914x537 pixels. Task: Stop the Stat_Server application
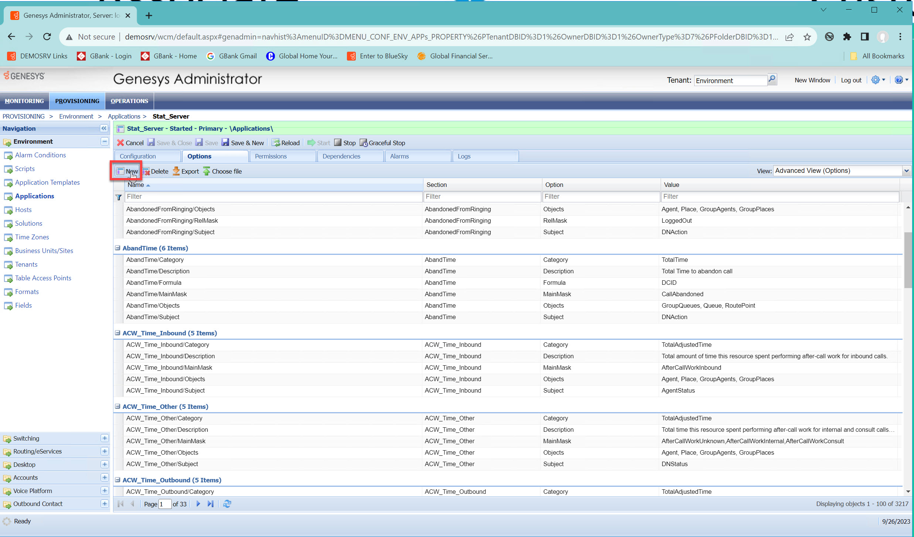(x=345, y=143)
